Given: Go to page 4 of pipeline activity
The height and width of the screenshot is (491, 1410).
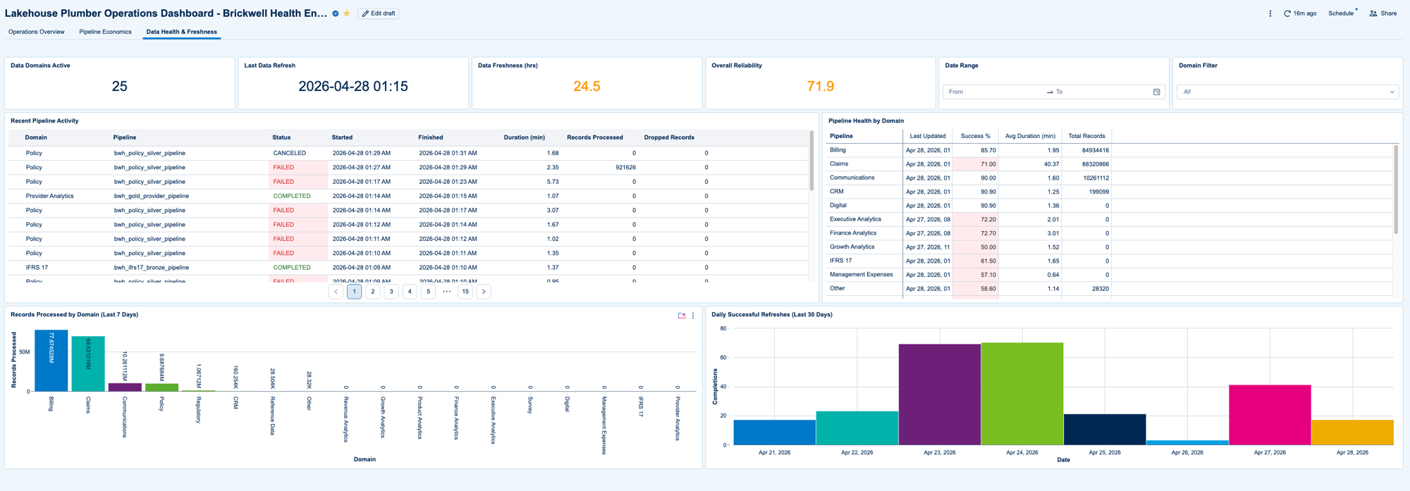Looking at the screenshot, I should pyautogui.click(x=410, y=292).
